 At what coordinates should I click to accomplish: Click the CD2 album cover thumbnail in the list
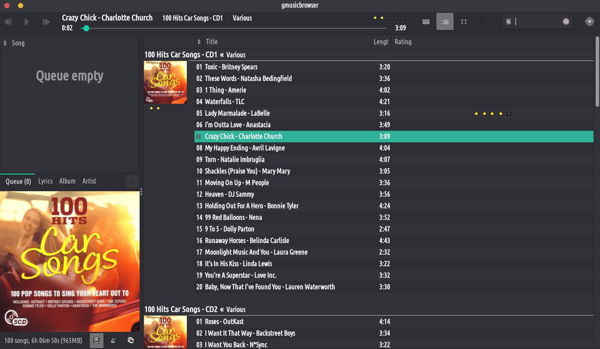pos(165,332)
